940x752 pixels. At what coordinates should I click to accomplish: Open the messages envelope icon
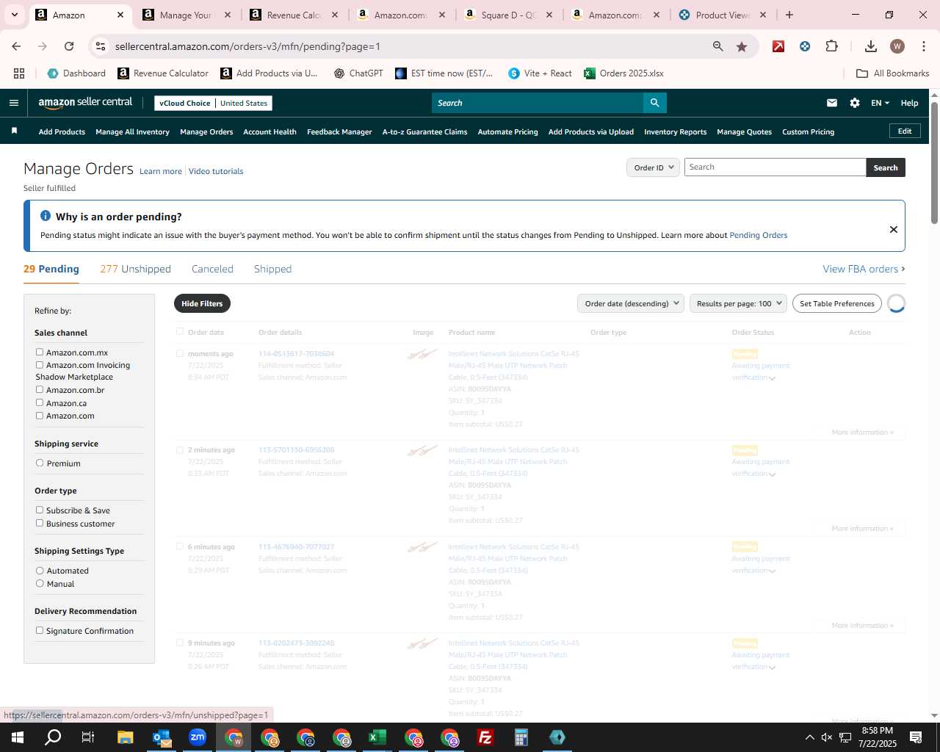(832, 103)
